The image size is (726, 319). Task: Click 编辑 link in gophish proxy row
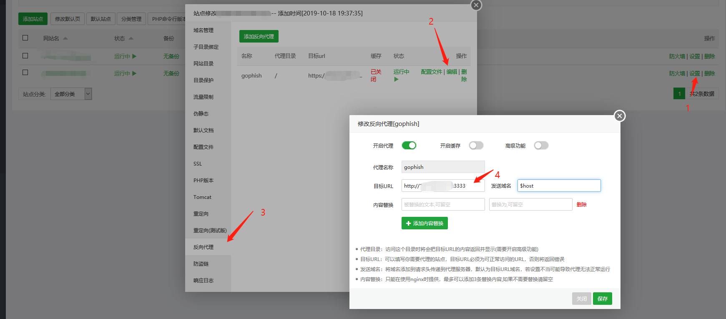[452, 72]
